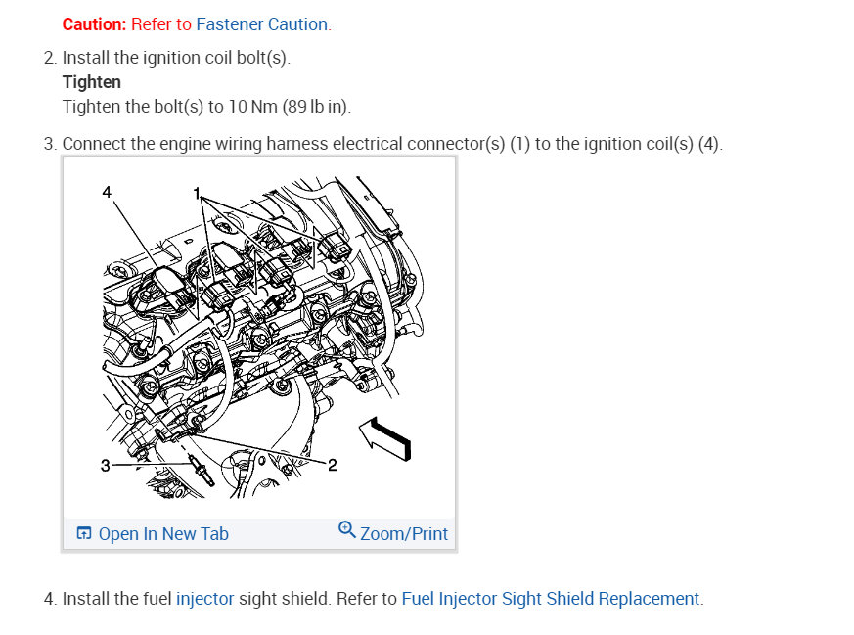Click the Zoom/Print text label
The width and height of the screenshot is (854, 635).
point(404,533)
